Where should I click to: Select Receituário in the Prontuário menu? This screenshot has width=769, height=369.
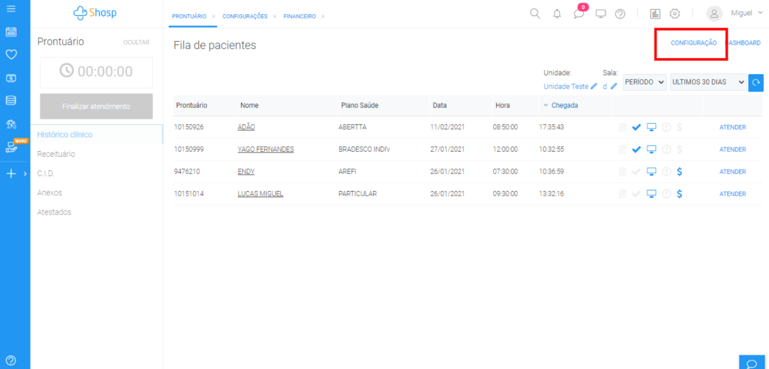click(56, 154)
